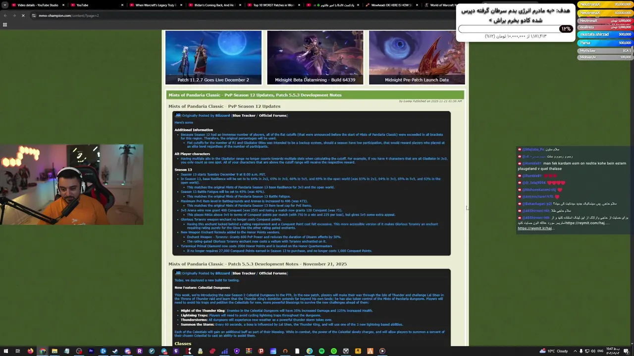Open Official Forums link in Patch 5.5.3 post
The width and height of the screenshot is (634, 356).
[272, 273]
